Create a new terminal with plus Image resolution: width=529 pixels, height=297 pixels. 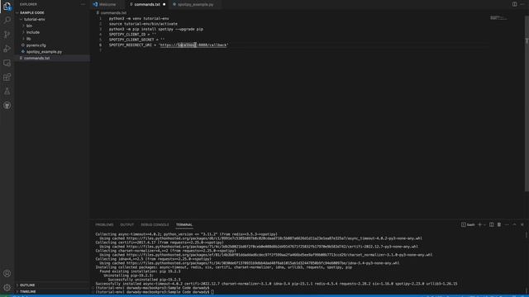click(x=479, y=224)
